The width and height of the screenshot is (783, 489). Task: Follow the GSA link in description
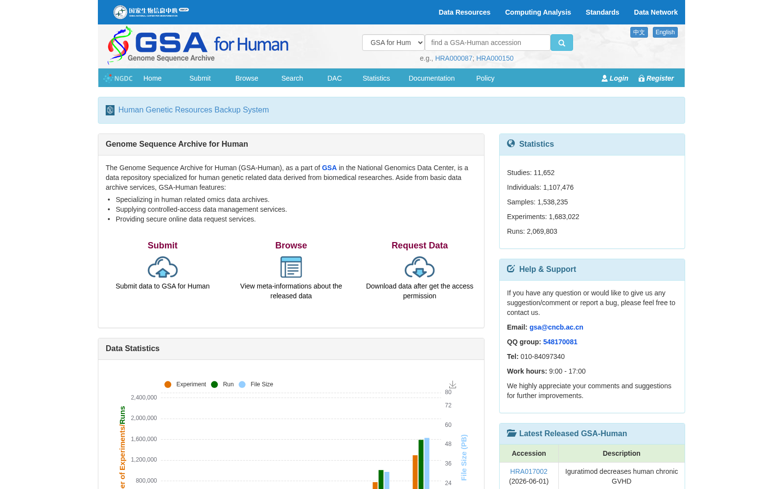[x=329, y=168]
